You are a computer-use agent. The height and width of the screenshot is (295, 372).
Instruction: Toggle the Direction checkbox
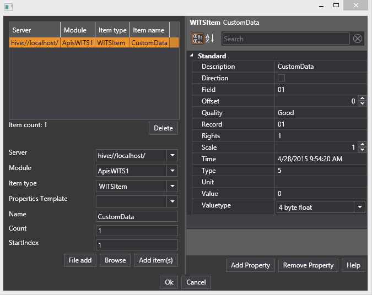281,78
